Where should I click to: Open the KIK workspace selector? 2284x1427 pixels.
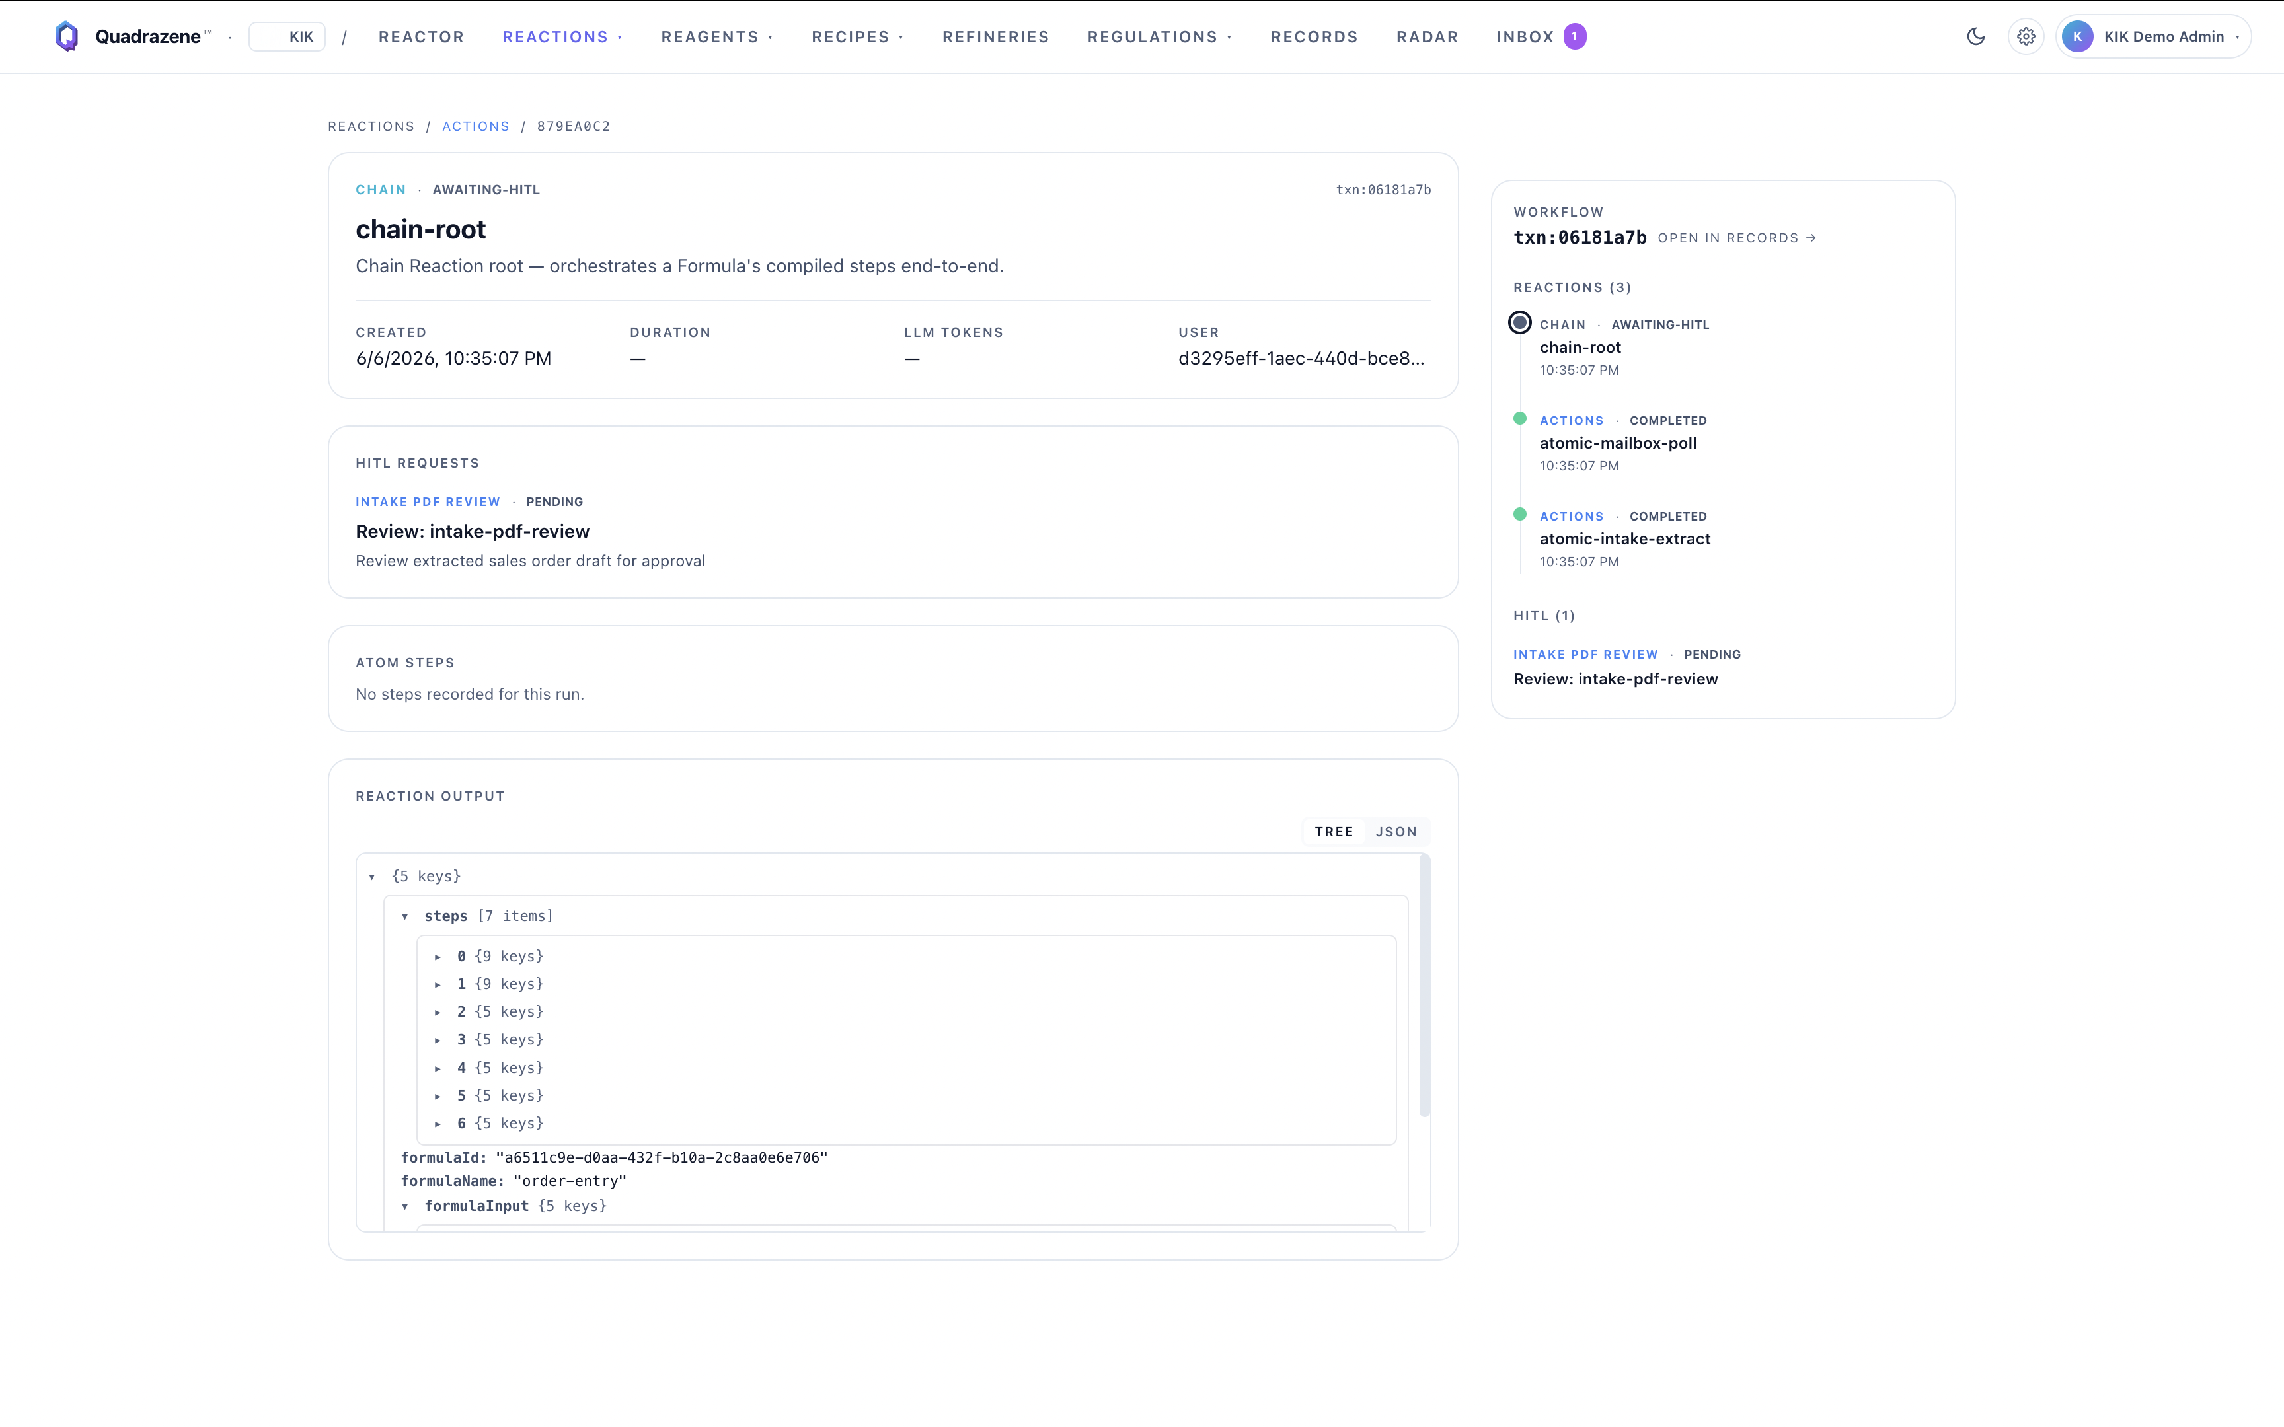(287, 37)
